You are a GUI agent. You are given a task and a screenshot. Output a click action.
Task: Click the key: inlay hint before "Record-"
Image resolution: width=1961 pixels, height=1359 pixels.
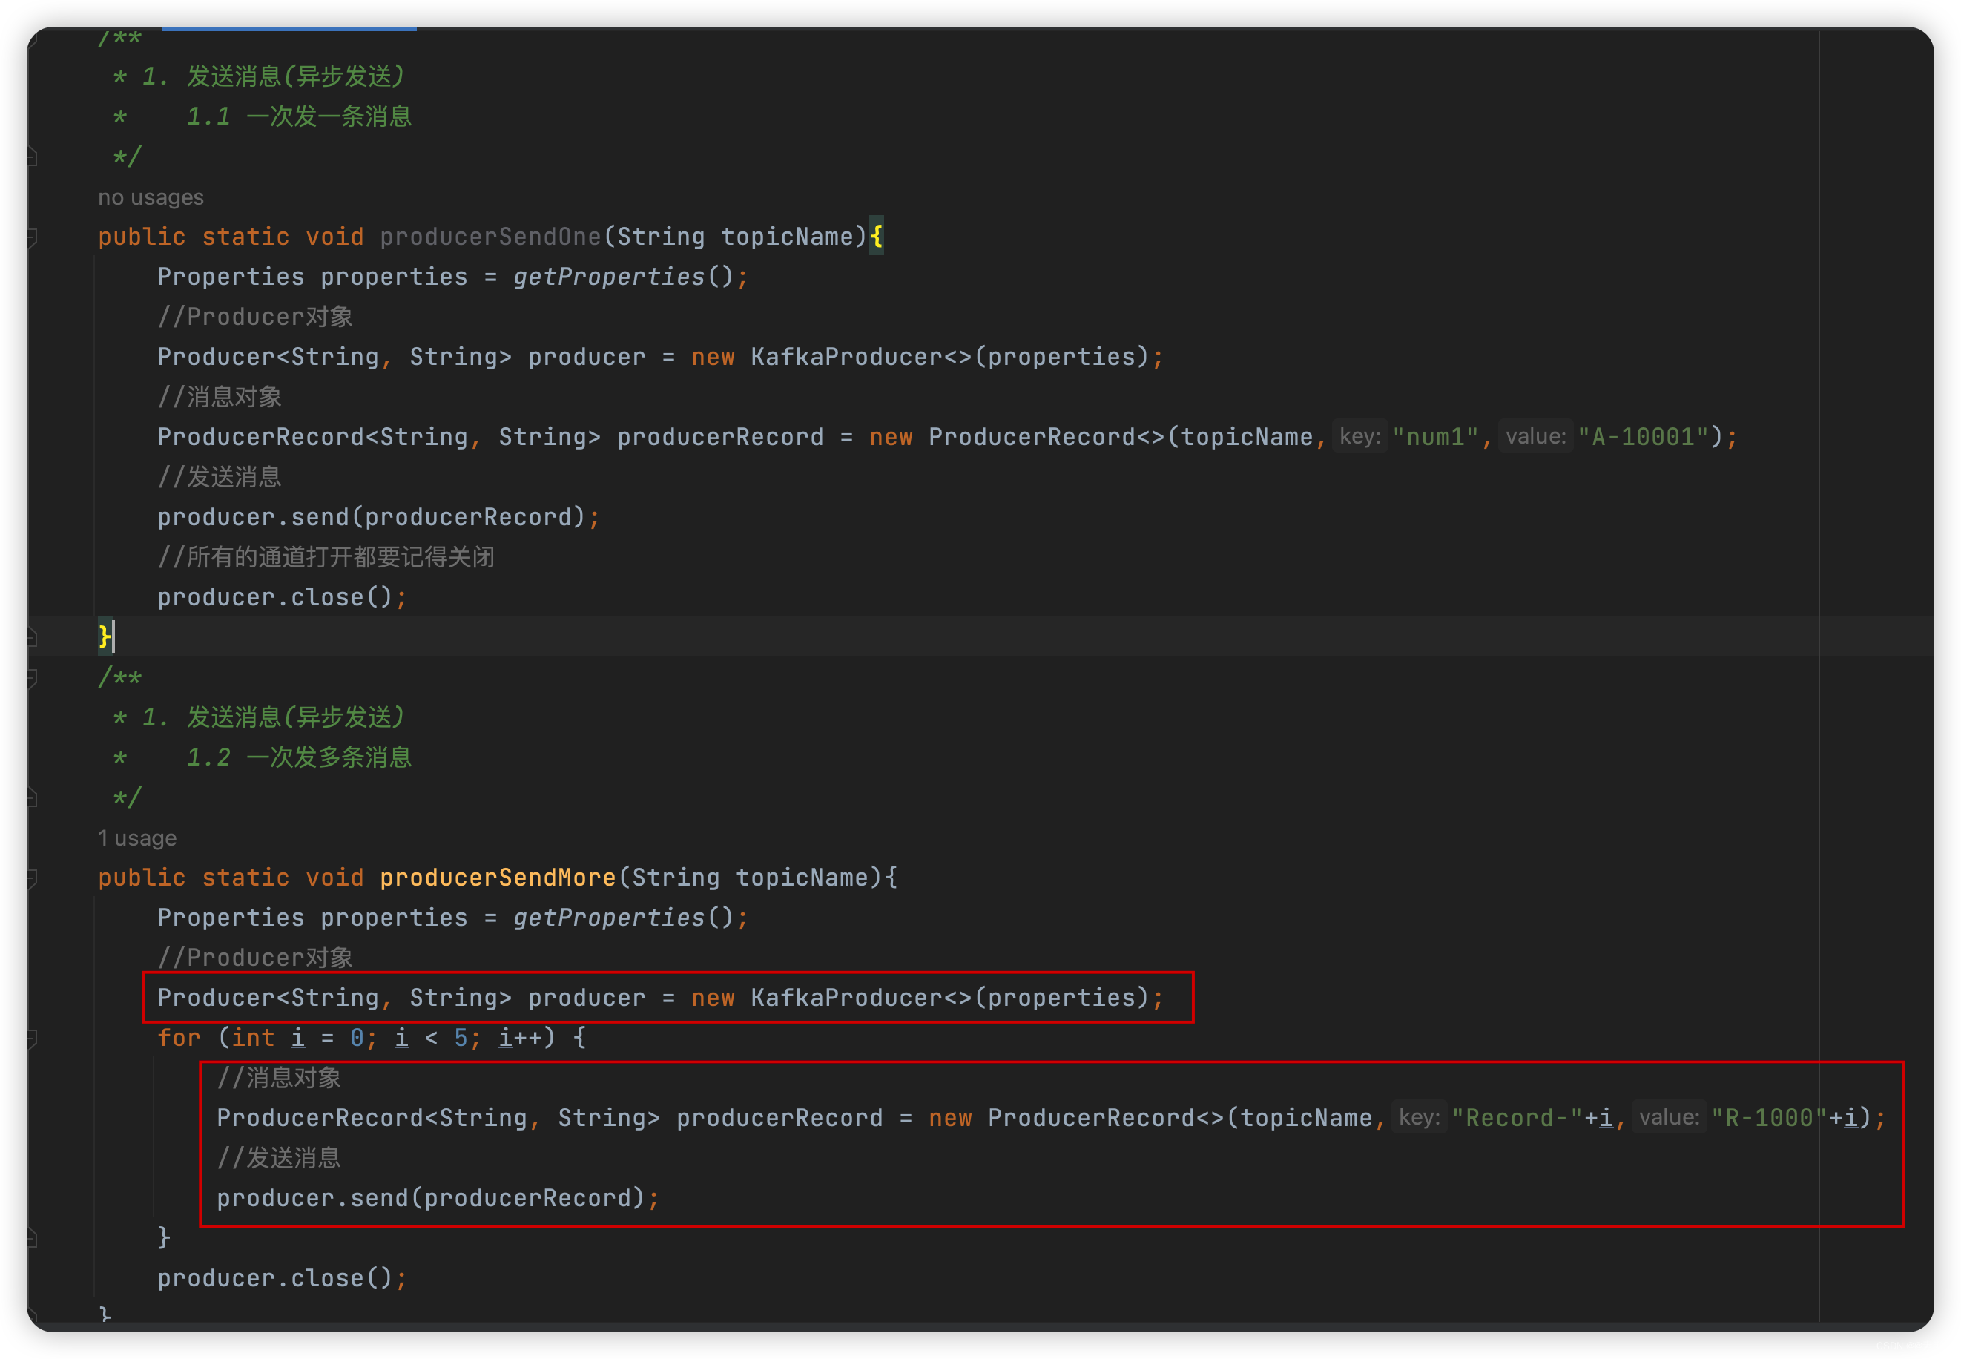point(1419,1117)
